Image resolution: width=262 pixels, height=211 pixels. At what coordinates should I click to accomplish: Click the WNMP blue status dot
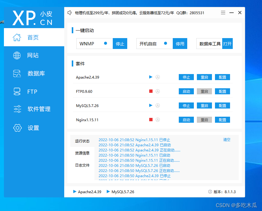(x=106, y=44)
